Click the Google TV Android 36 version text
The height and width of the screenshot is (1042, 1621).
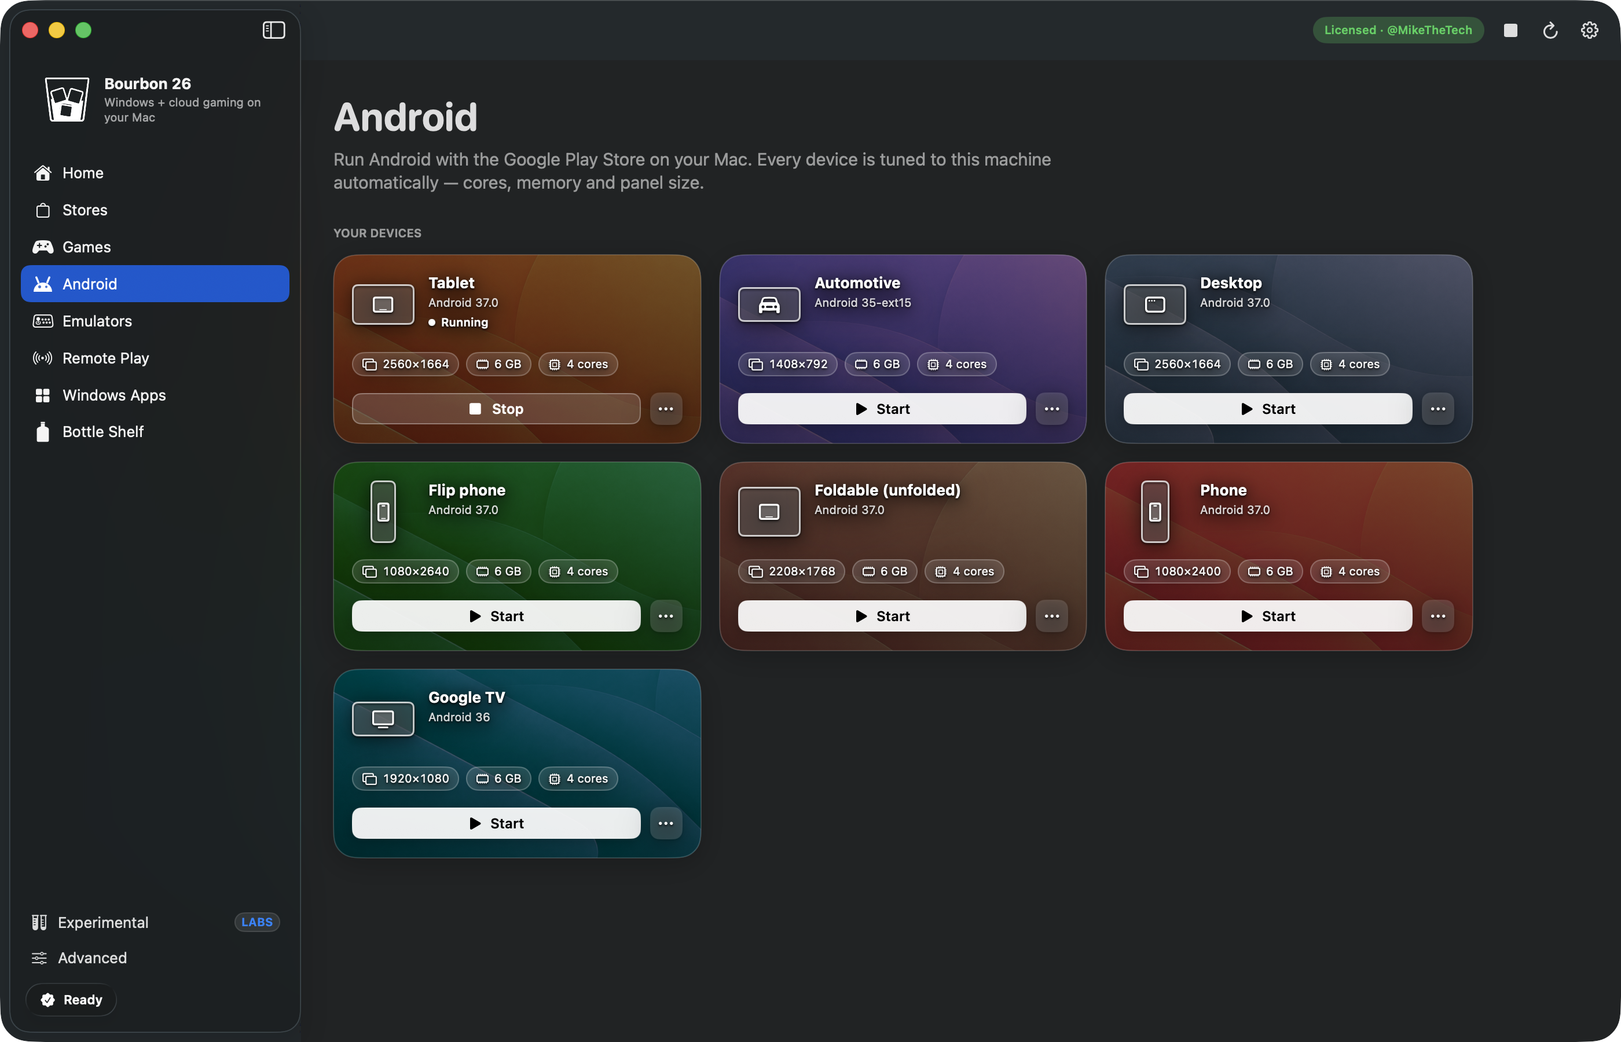pyautogui.click(x=459, y=717)
